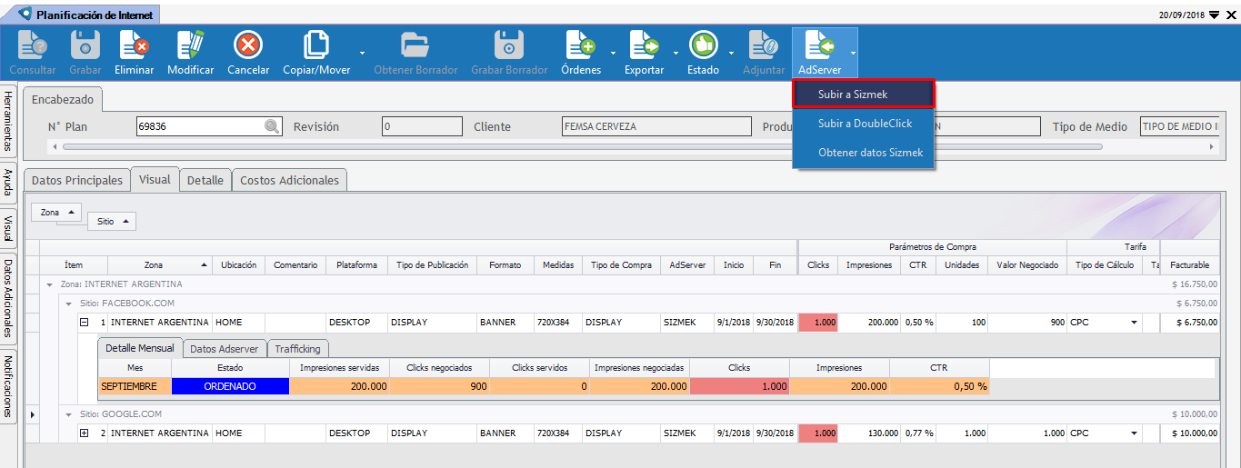
Task: Switch to the Datos Principales tab
Action: tap(77, 181)
